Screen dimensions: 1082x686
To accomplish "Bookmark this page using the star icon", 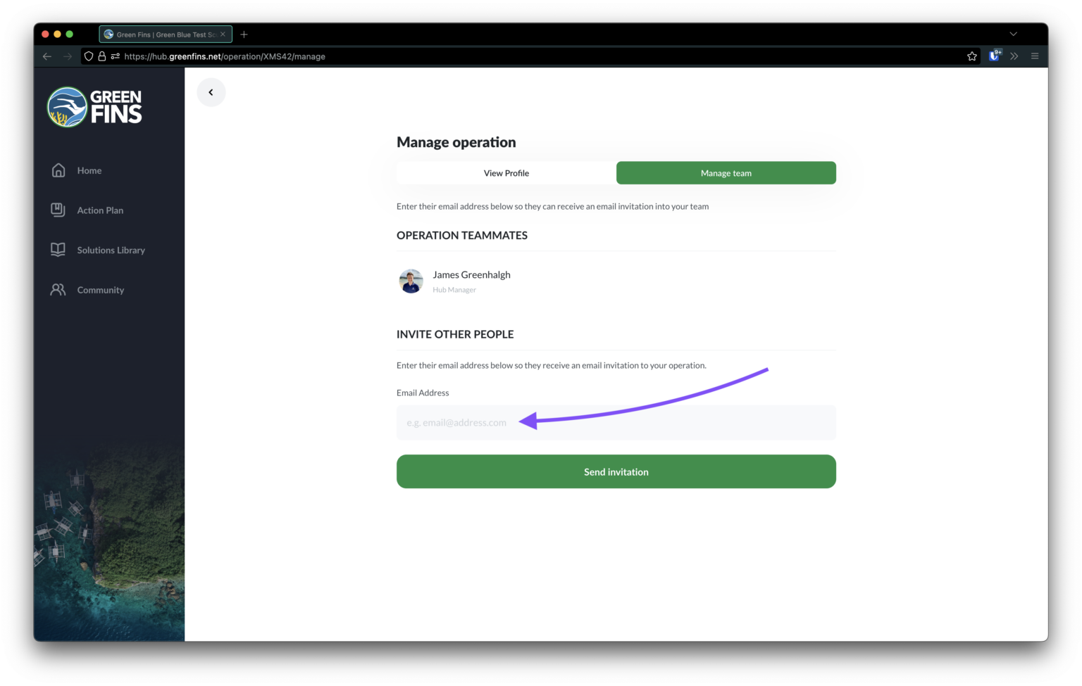I will [971, 56].
